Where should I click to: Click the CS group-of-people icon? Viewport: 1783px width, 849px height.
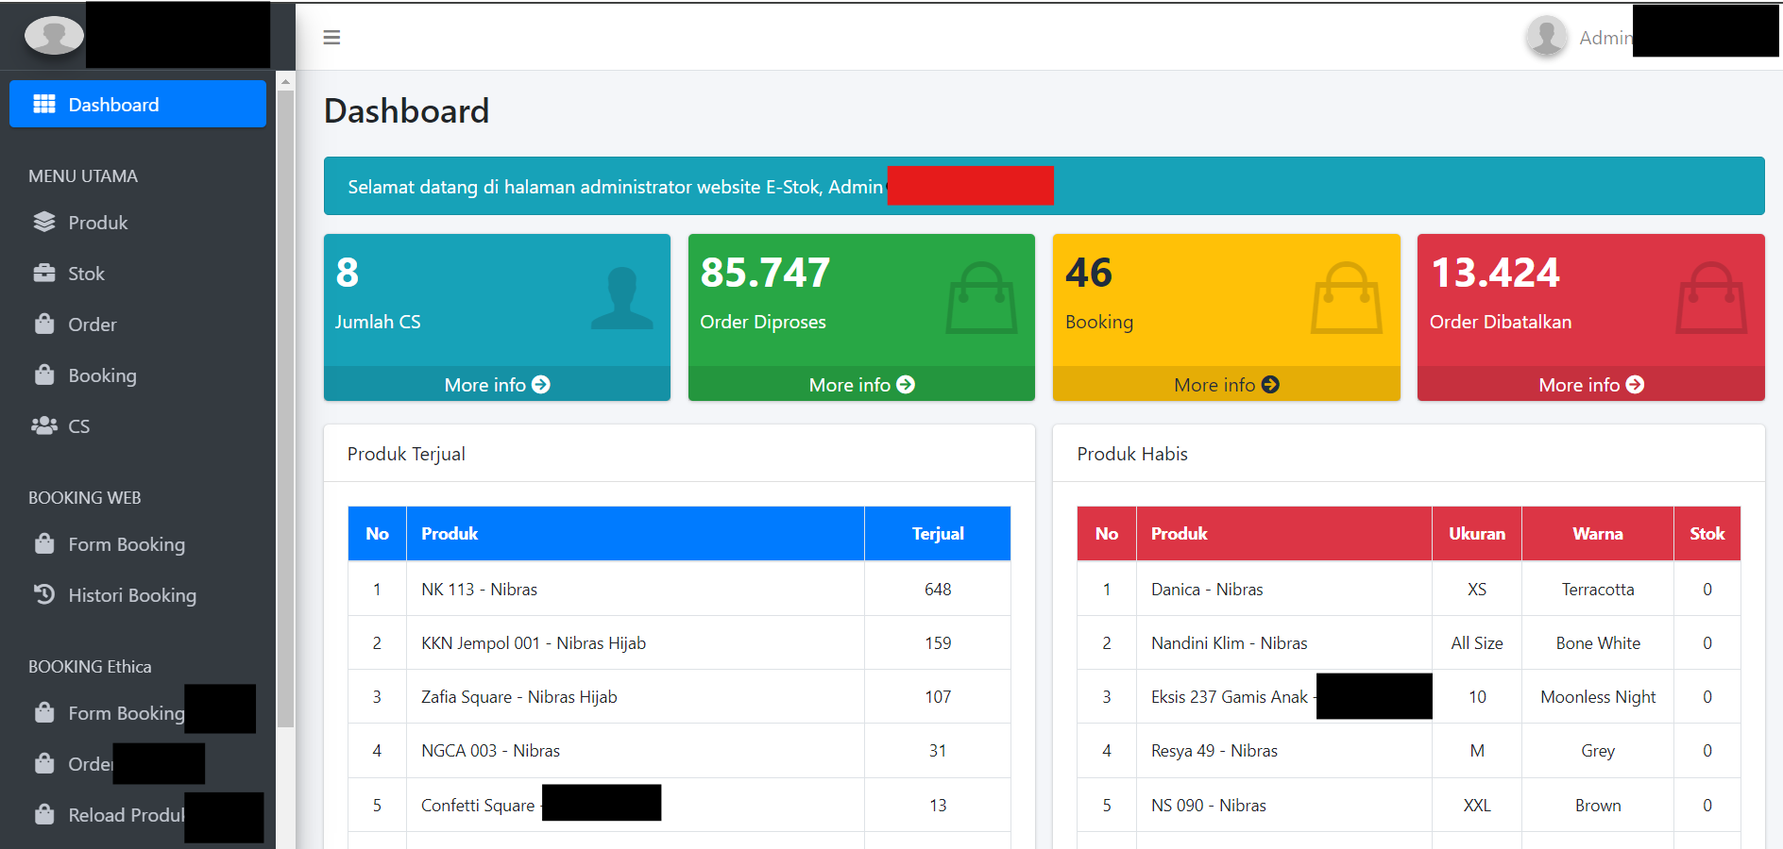[x=44, y=425]
